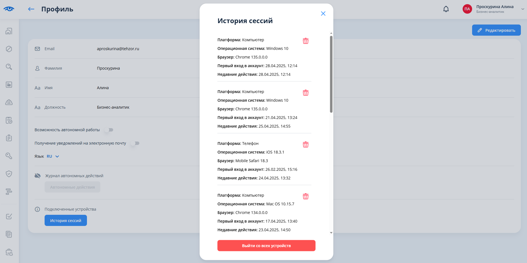Click the Редактировать button
The image size is (527, 263).
click(x=496, y=30)
